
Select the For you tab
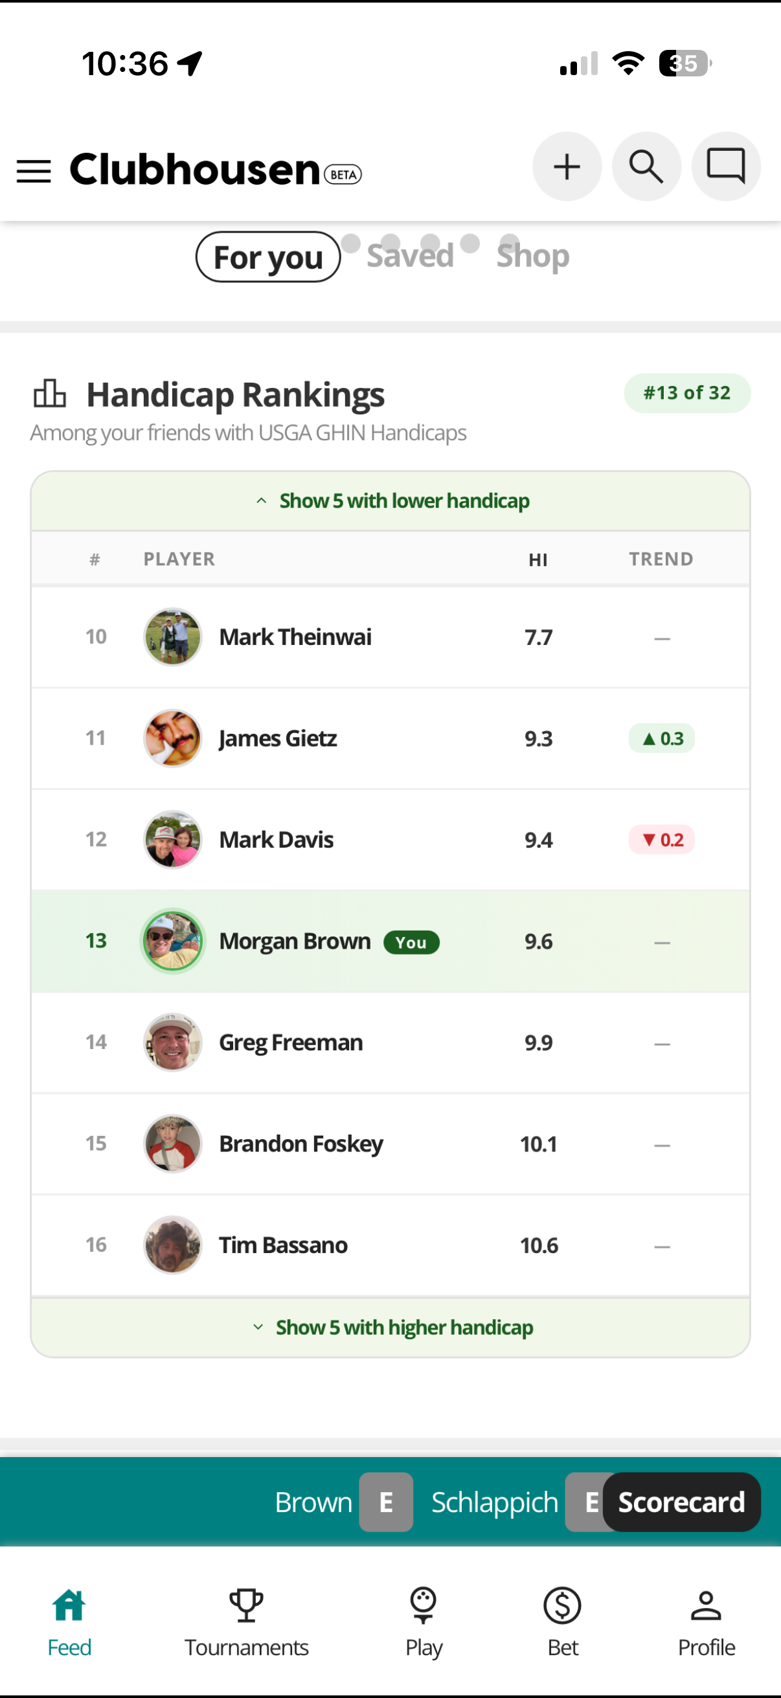268,257
